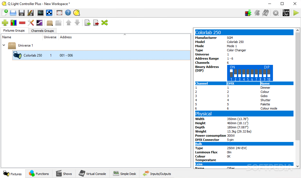Screen dimensions: 301x178
Task: Click live edit virtual console icon
Action: point(266,13)
